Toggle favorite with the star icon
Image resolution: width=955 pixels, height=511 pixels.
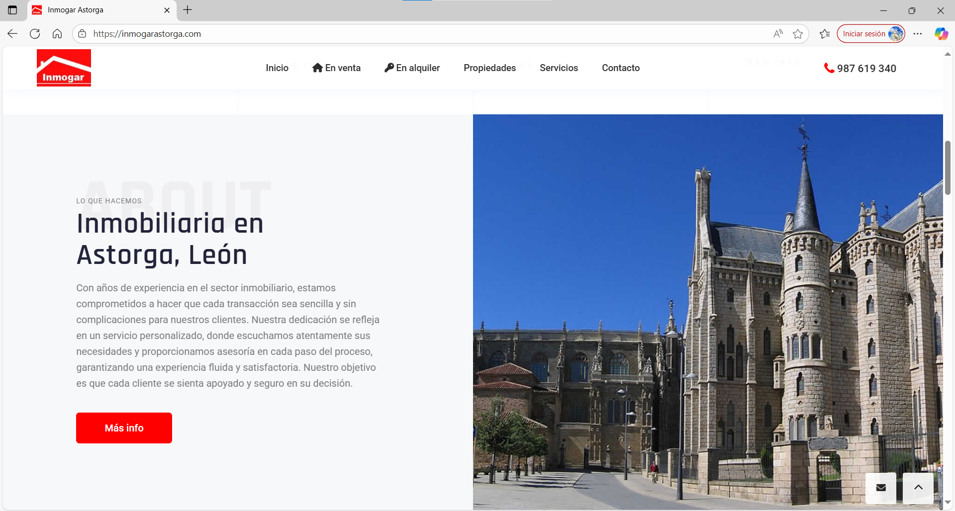(798, 33)
